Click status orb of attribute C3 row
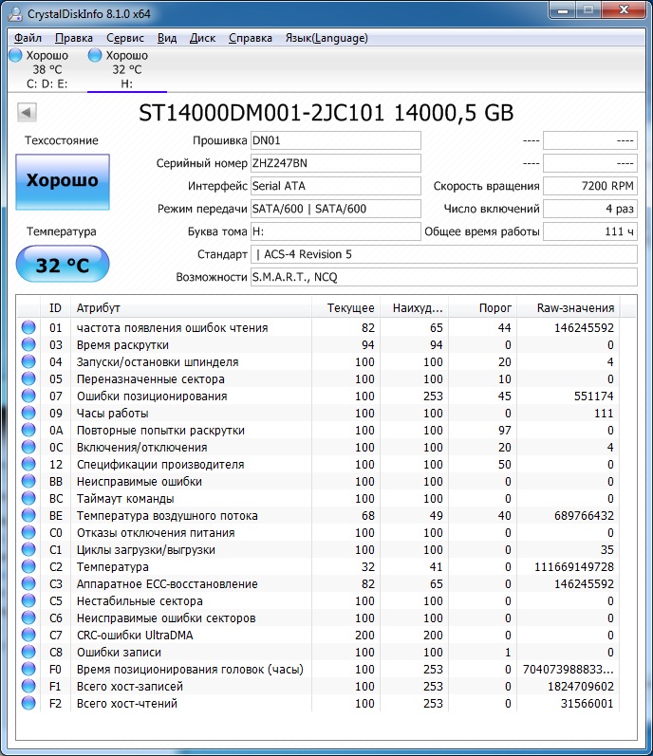This screenshot has width=653, height=756. coord(28,584)
